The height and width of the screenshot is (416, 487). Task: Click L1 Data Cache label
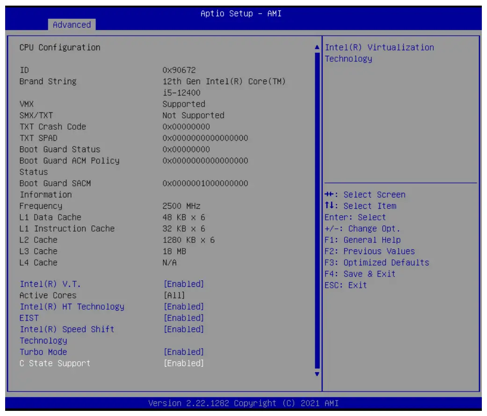(x=51, y=217)
